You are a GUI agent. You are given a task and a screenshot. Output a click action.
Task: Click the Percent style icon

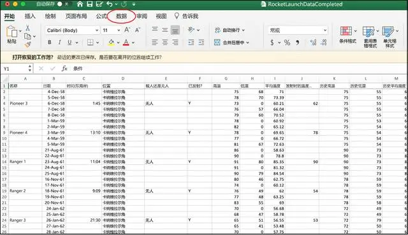[x=287, y=43]
